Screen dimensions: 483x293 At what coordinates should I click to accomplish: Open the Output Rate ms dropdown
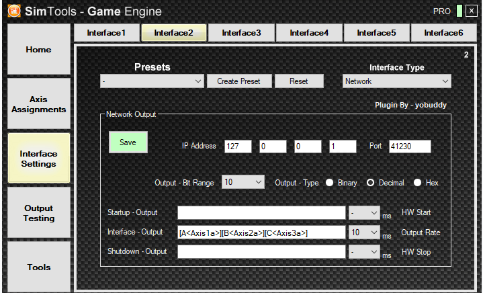(364, 233)
